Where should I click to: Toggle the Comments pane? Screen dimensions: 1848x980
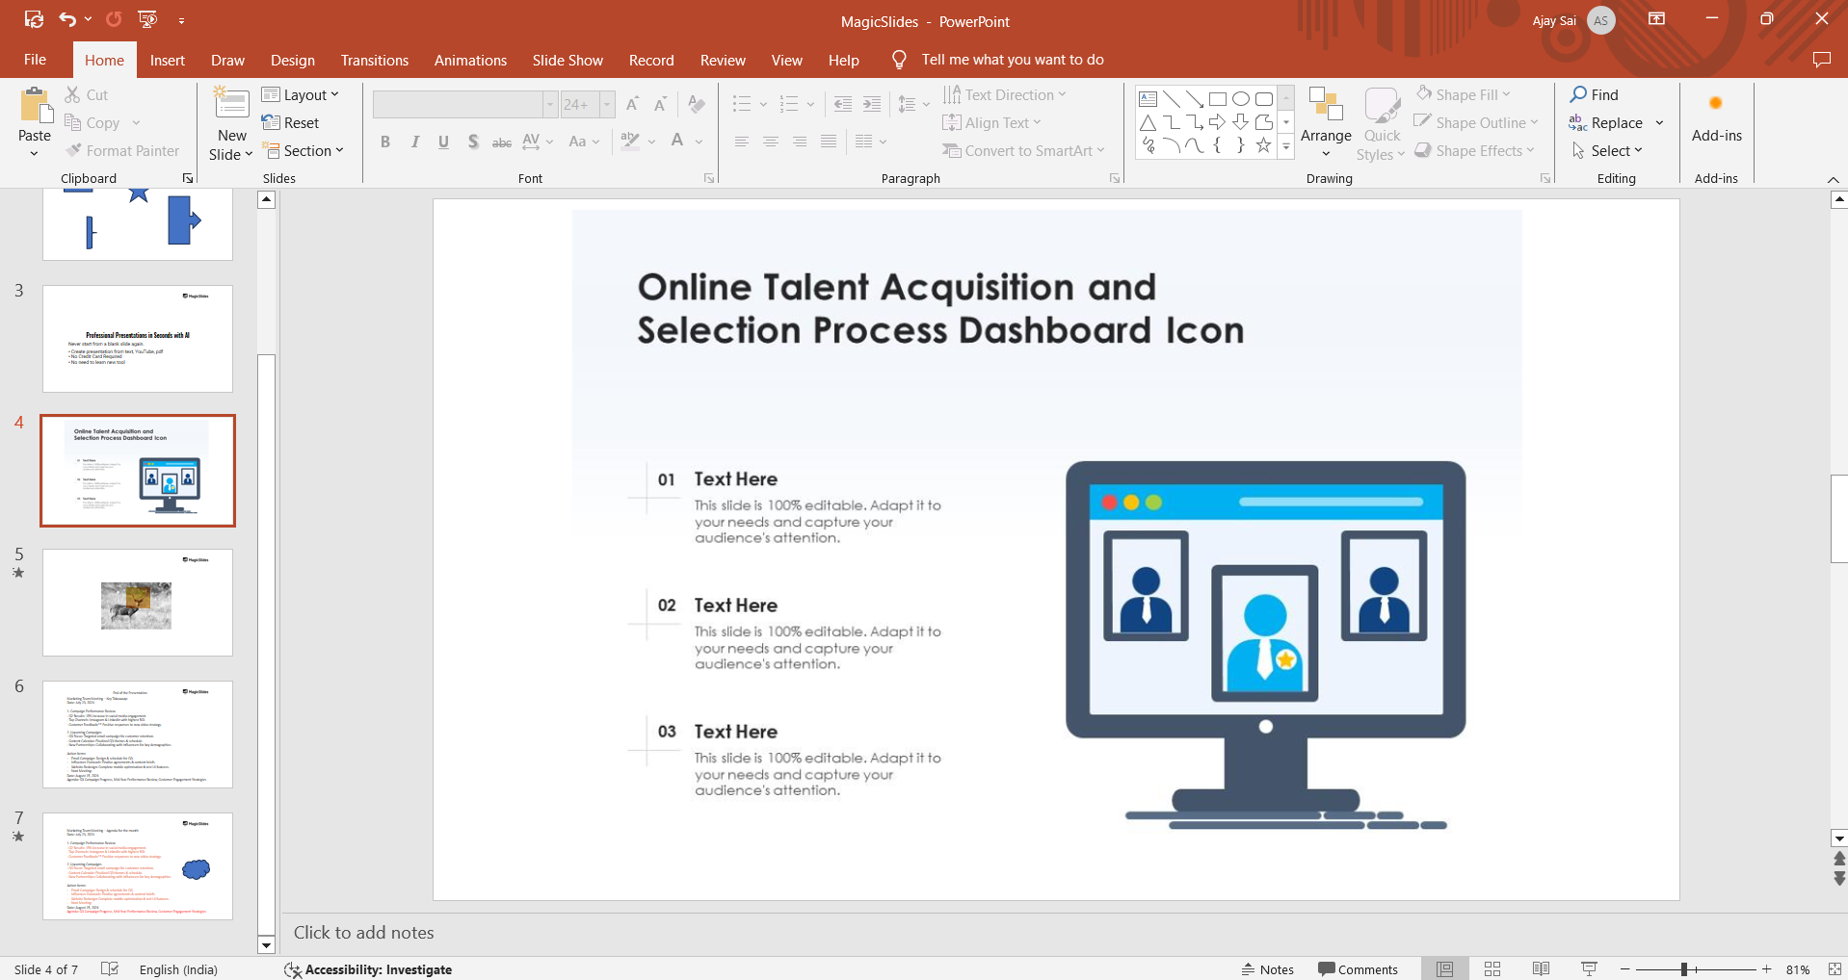click(1358, 969)
